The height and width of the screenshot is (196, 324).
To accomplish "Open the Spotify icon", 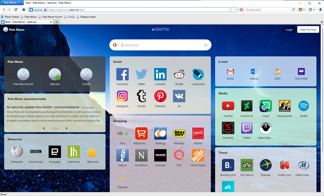I will click(x=304, y=106).
